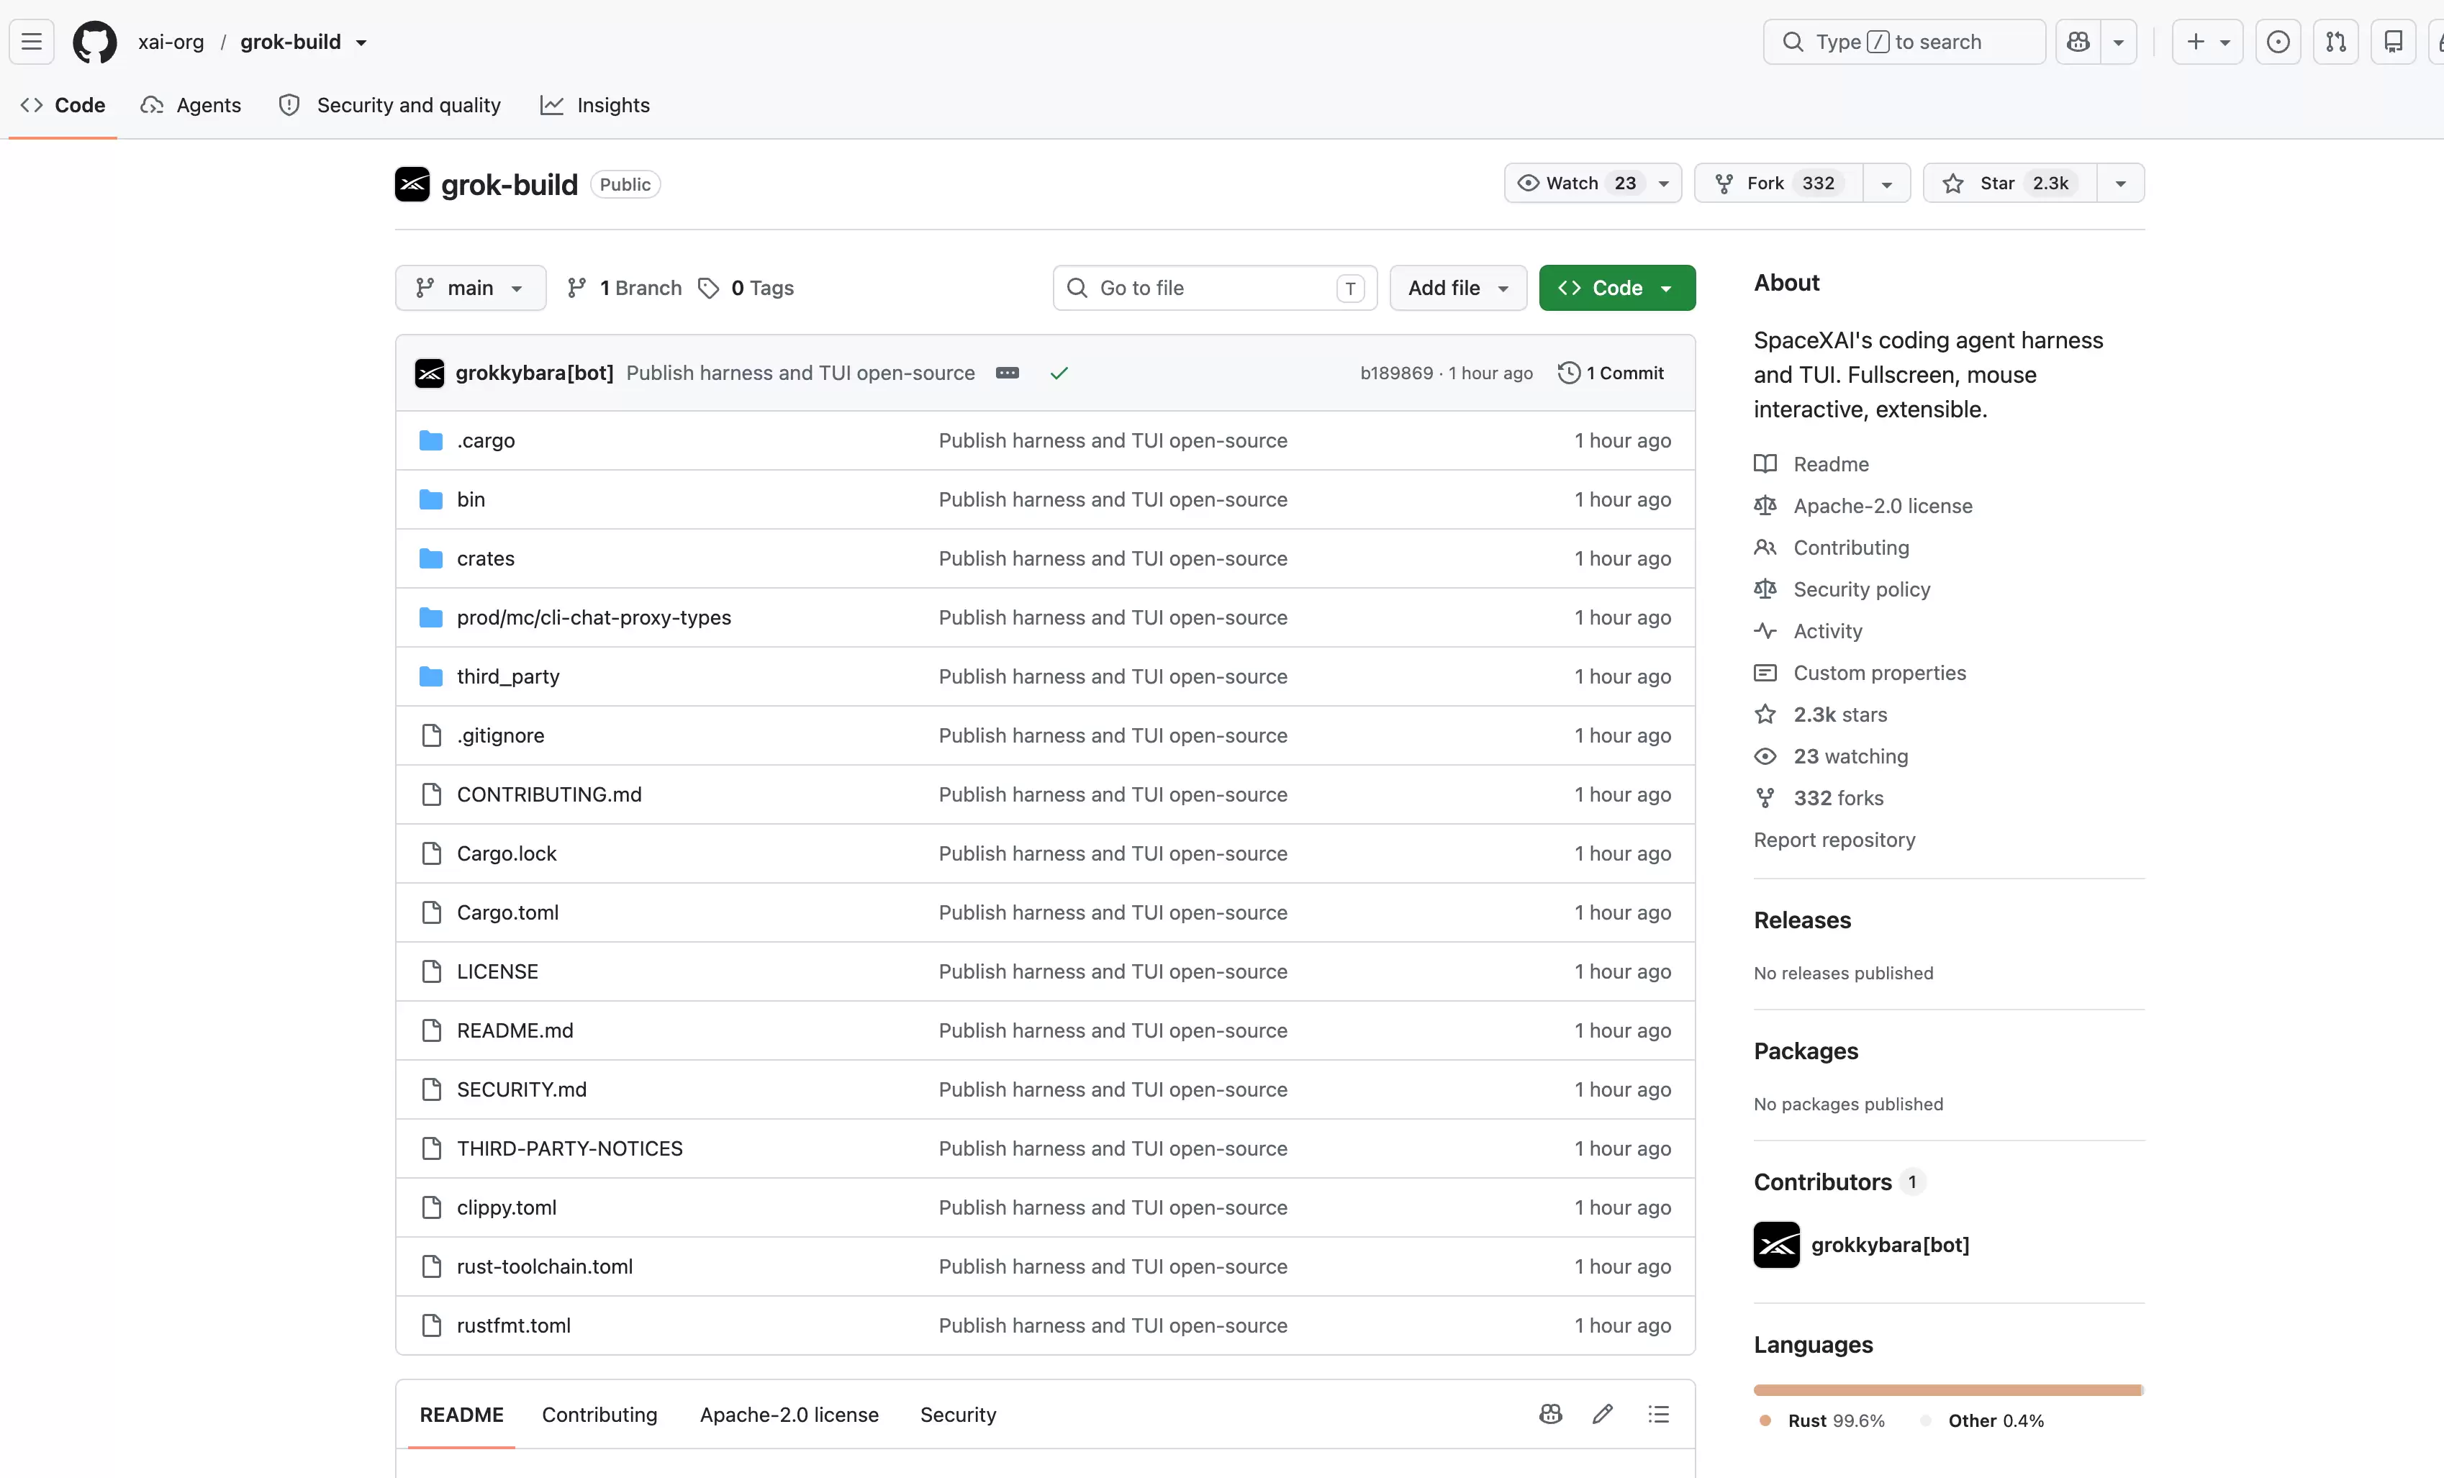Open the Add file dropdown
This screenshot has height=1478, width=2444.
(1458, 288)
